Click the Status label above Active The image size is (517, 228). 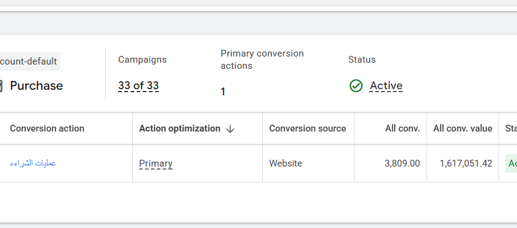362,60
